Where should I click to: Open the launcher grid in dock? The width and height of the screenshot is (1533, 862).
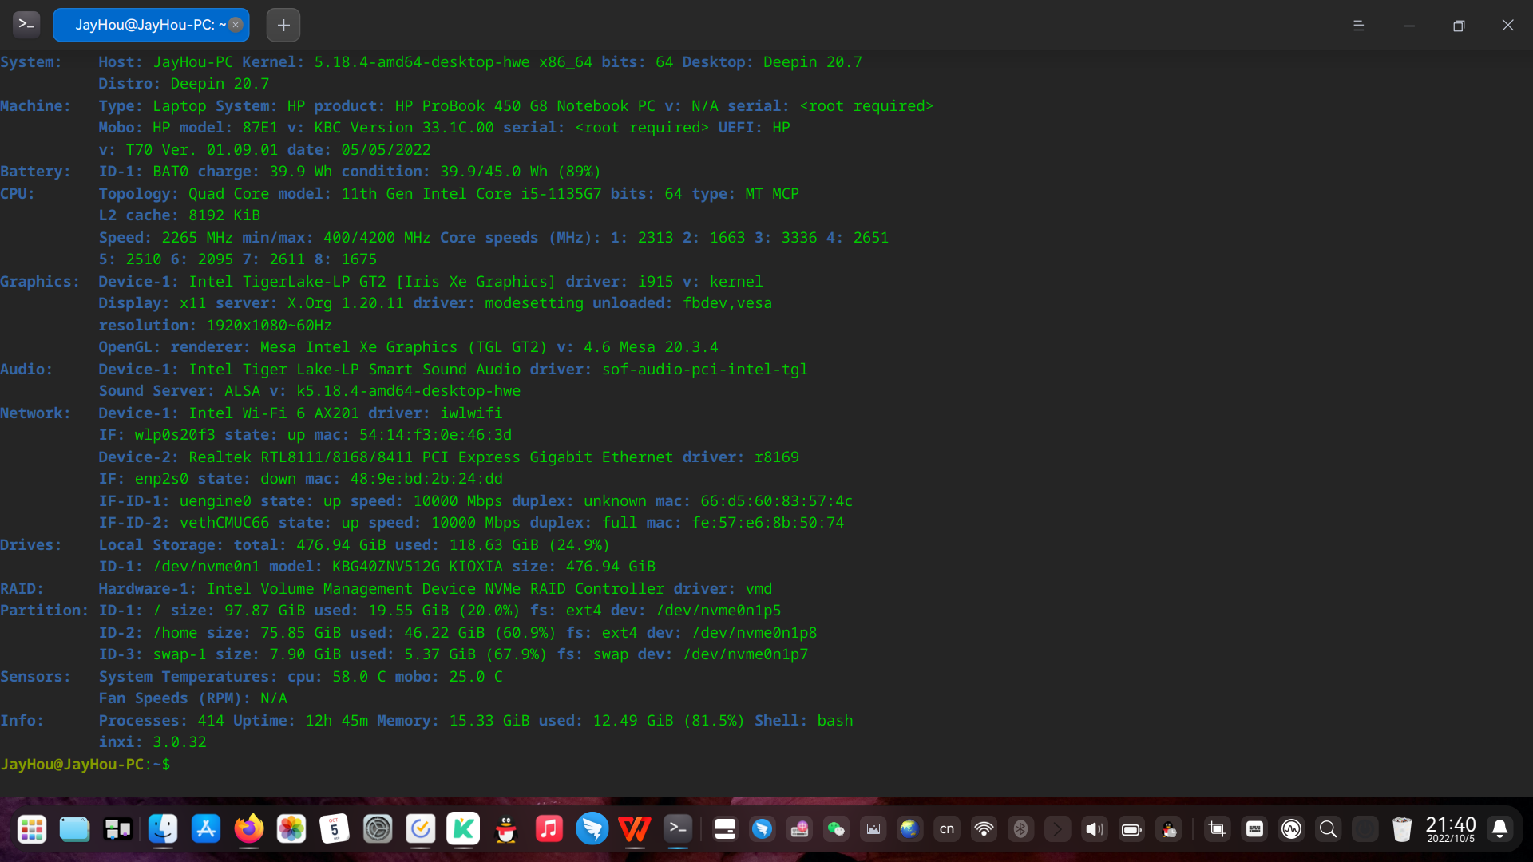[32, 830]
